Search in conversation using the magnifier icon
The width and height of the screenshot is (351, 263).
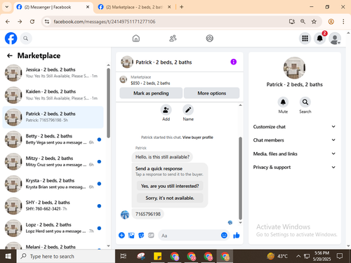(x=305, y=102)
